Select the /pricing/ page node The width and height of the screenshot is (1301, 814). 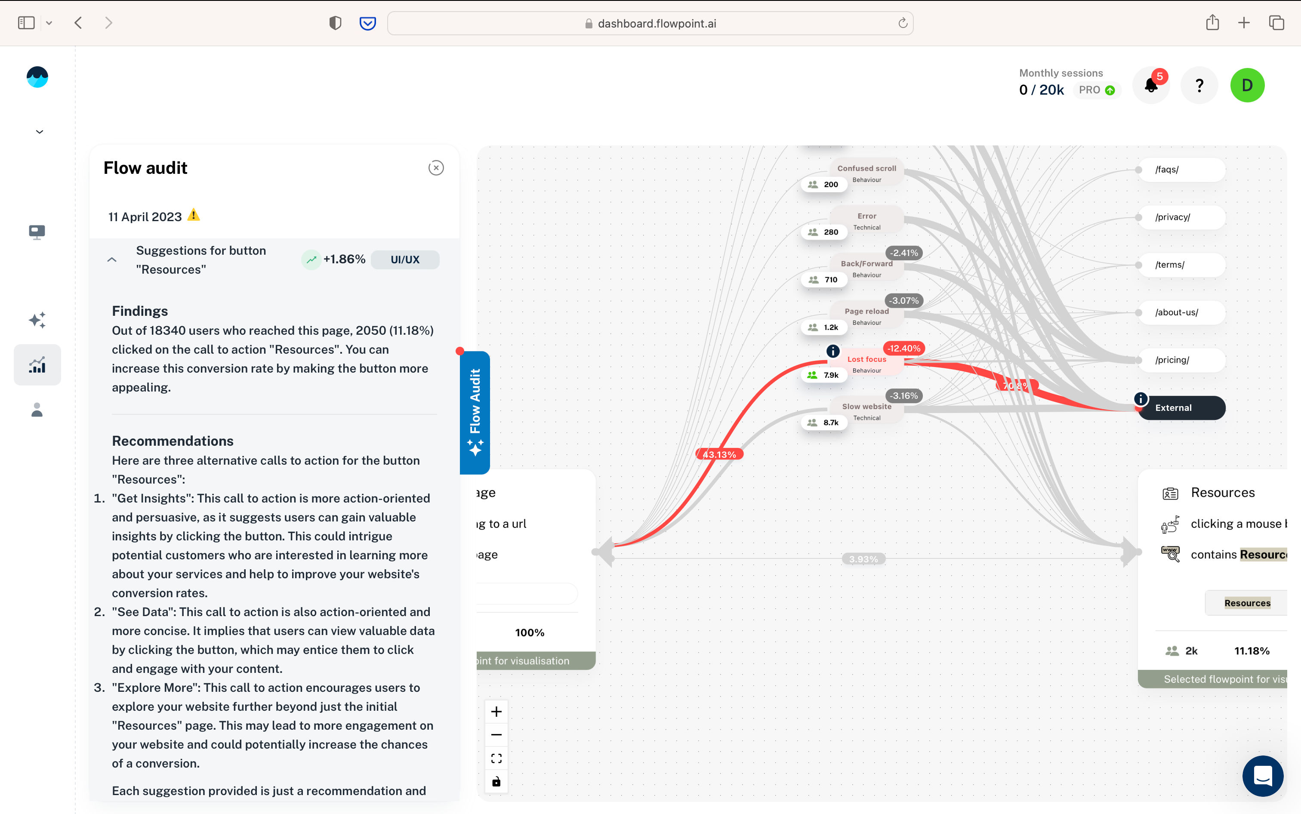1181,360
